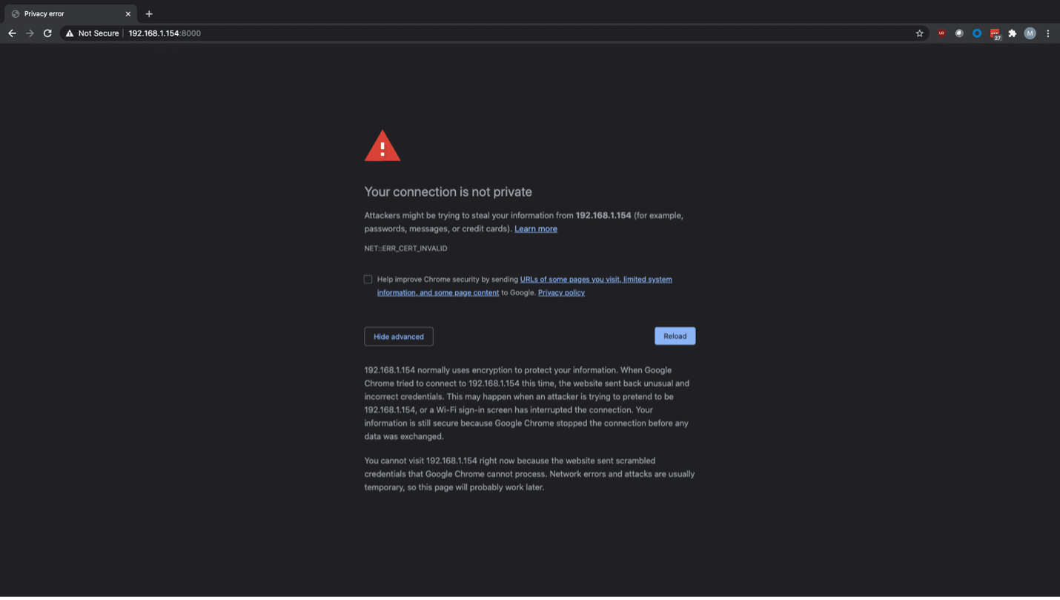1060x600 pixels.
Task: Open the gray circular extension icon
Action: (959, 33)
